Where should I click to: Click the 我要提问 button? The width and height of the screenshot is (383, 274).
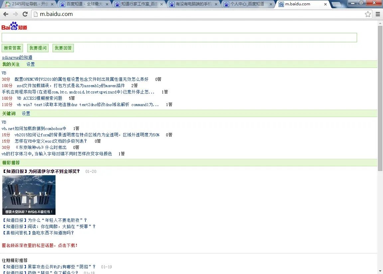point(38,48)
